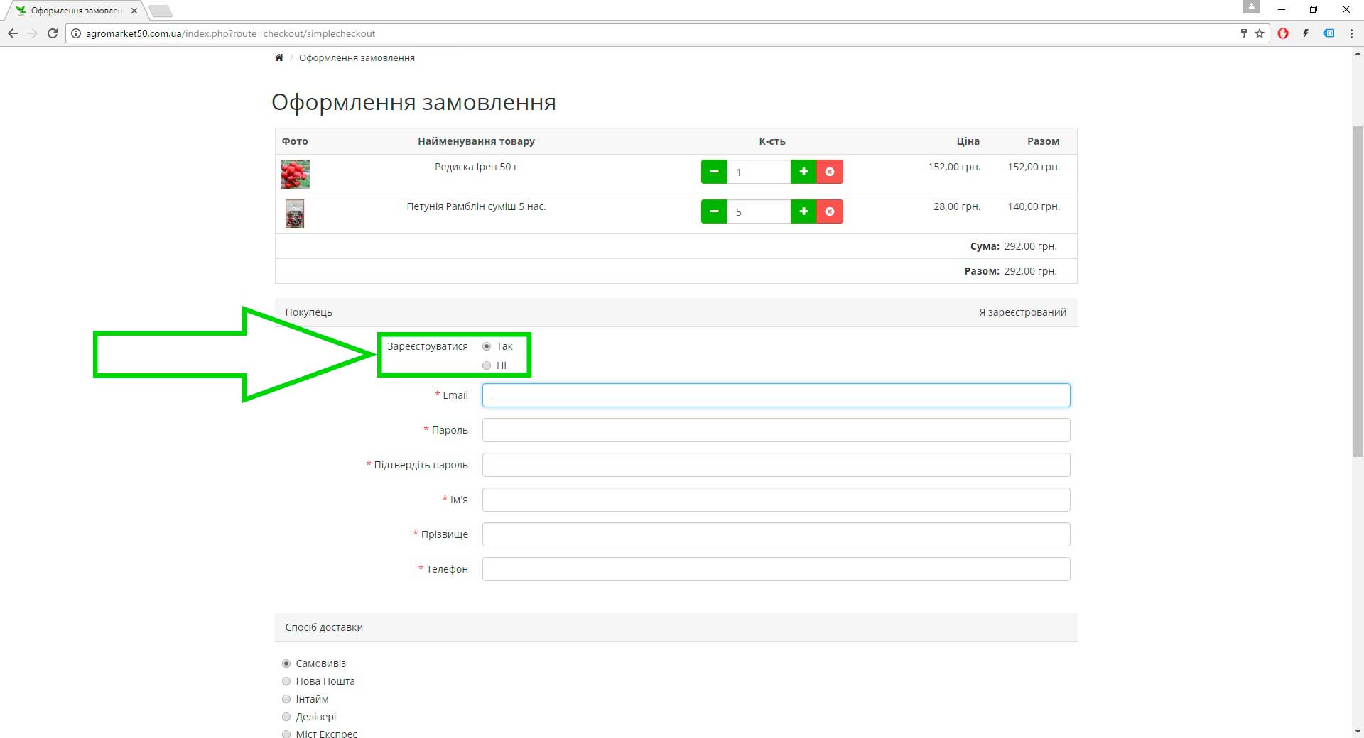Remove Редиска Ірен from the order

coord(830,172)
